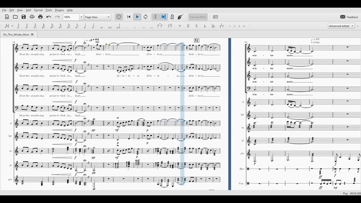
Task: Toggle pan score during playback
Action: pos(163,17)
